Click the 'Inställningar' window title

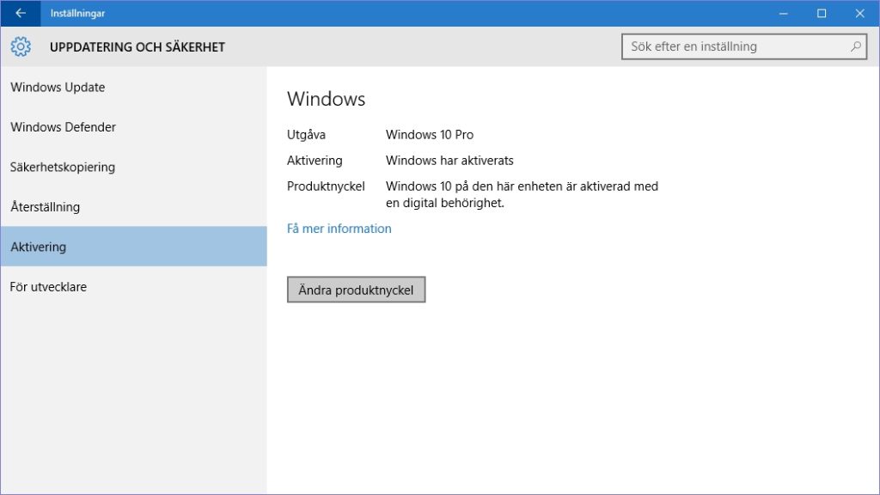pyautogui.click(x=77, y=13)
